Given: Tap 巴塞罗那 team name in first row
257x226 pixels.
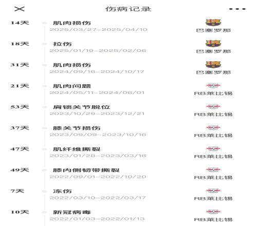Looking at the screenshot, I should [213, 30].
